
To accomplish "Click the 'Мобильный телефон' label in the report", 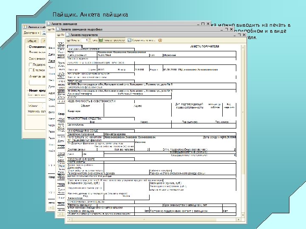I will tap(130, 94).
